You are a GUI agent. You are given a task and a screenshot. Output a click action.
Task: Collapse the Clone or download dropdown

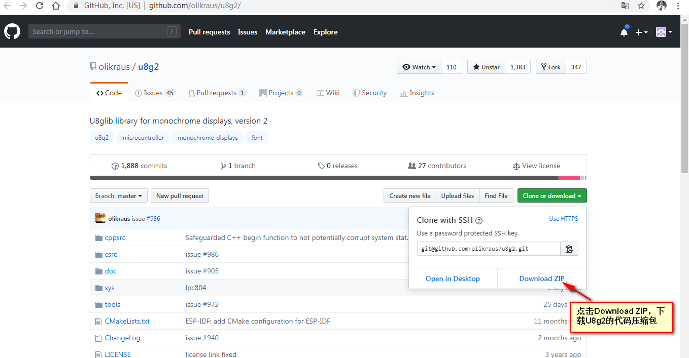(552, 196)
